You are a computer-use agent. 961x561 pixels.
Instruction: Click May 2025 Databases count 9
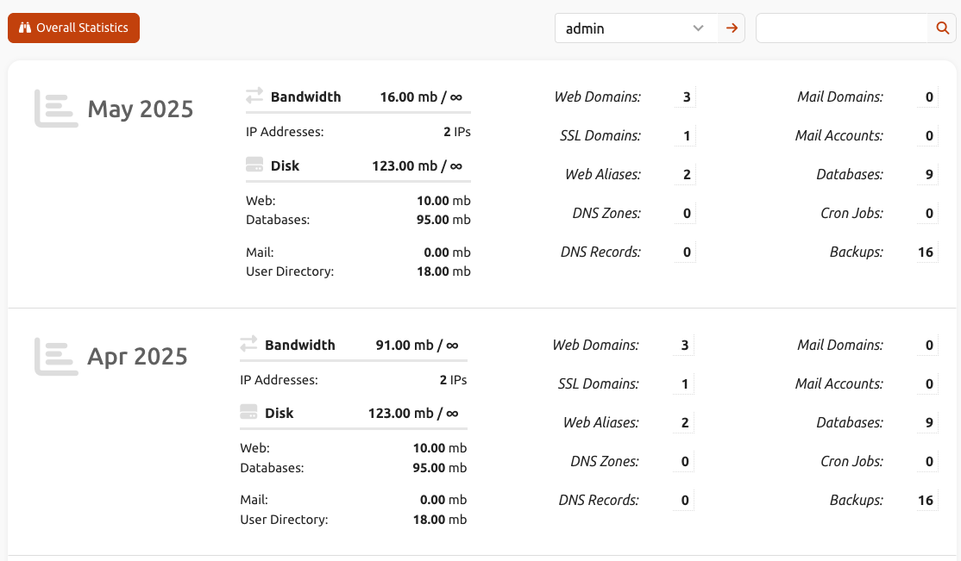pyautogui.click(x=929, y=175)
